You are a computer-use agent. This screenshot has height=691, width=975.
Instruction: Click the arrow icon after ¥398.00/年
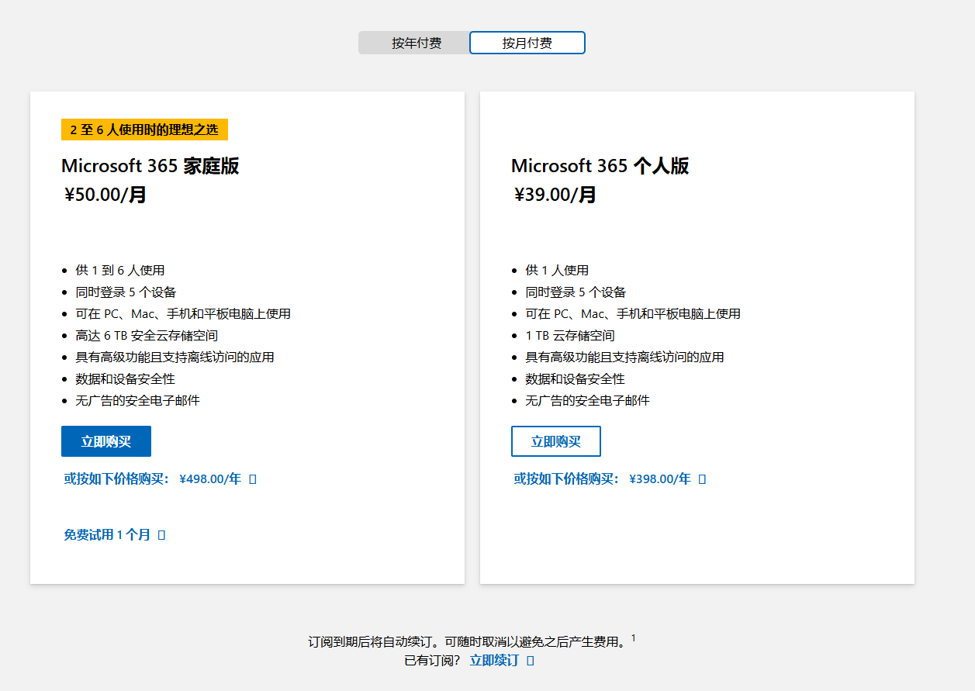click(x=702, y=479)
